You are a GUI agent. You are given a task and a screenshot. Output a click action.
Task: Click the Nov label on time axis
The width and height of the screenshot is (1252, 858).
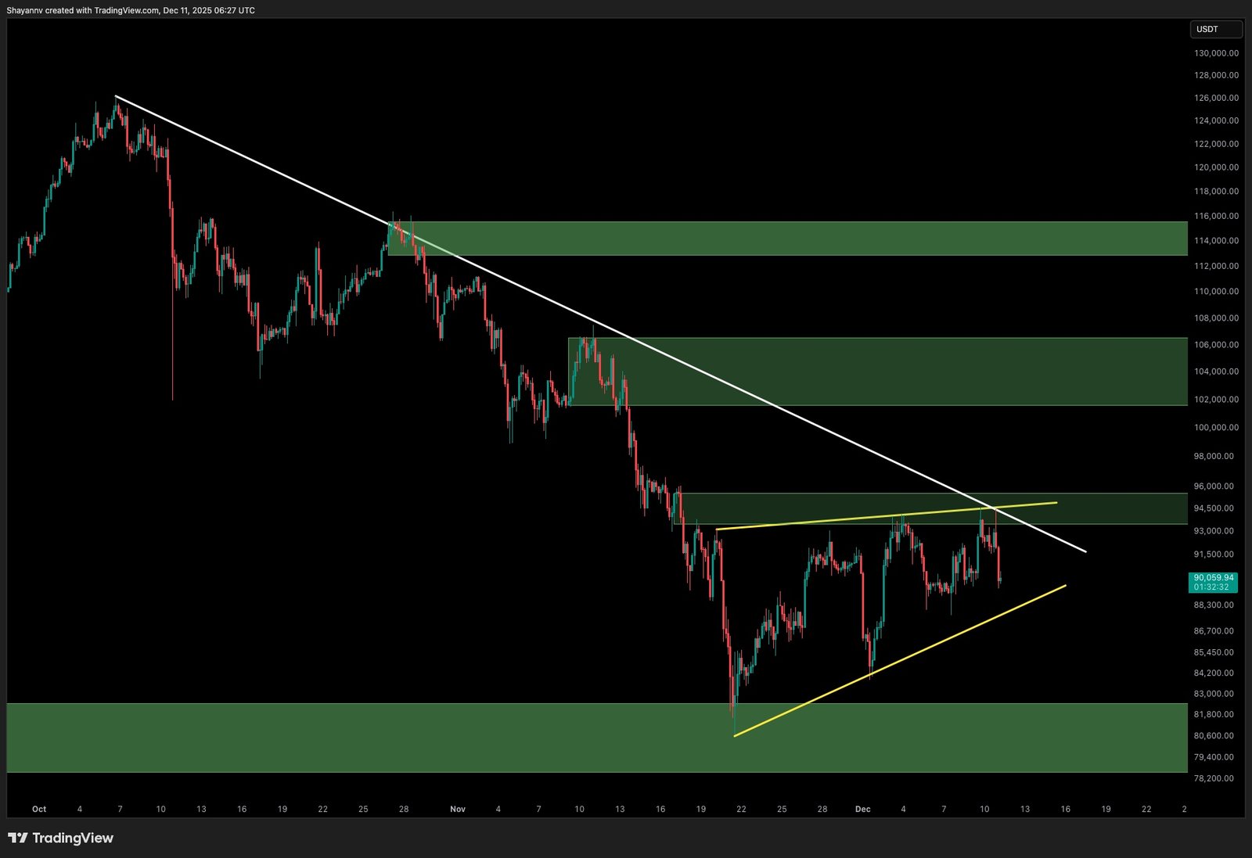pos(458,809)
